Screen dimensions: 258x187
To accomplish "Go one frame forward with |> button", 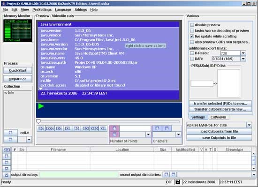I will click(x=76, y=128).
